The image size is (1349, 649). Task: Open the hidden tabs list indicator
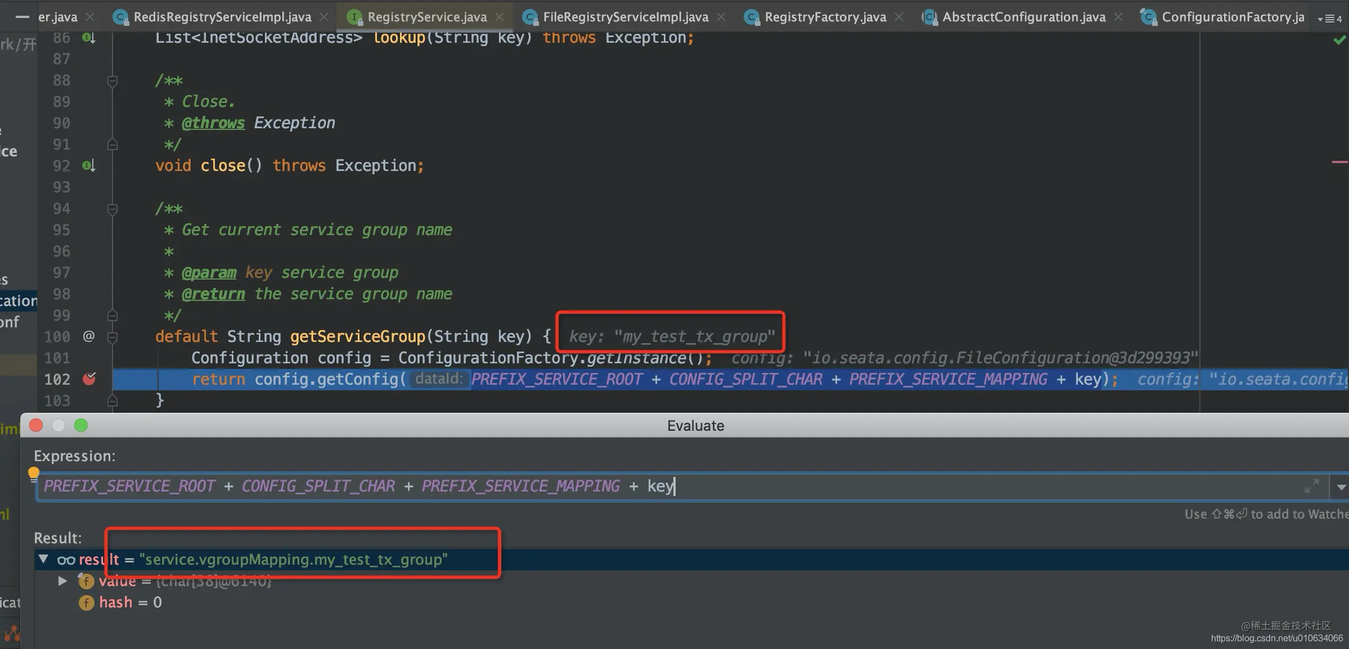[x=1330, y=19]
